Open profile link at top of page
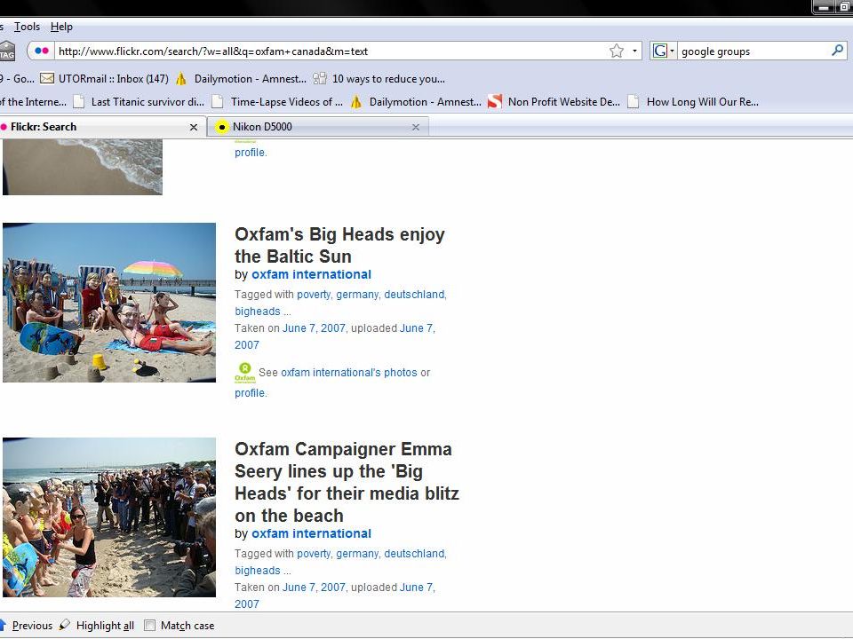Viewport: 853px width, 639px height. [x=250, y=153]
